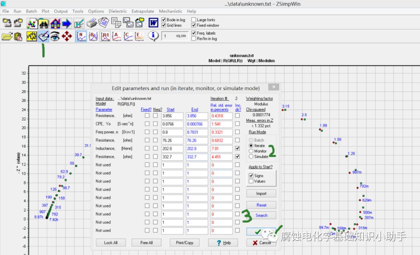Open the Batch menu
Screen dimensions: 420x255
click(31, 11)
